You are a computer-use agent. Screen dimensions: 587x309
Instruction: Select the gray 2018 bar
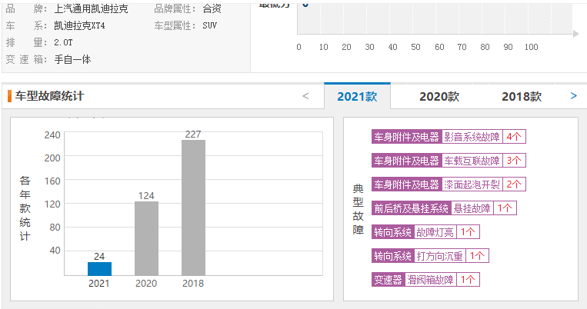click(193, 208)
